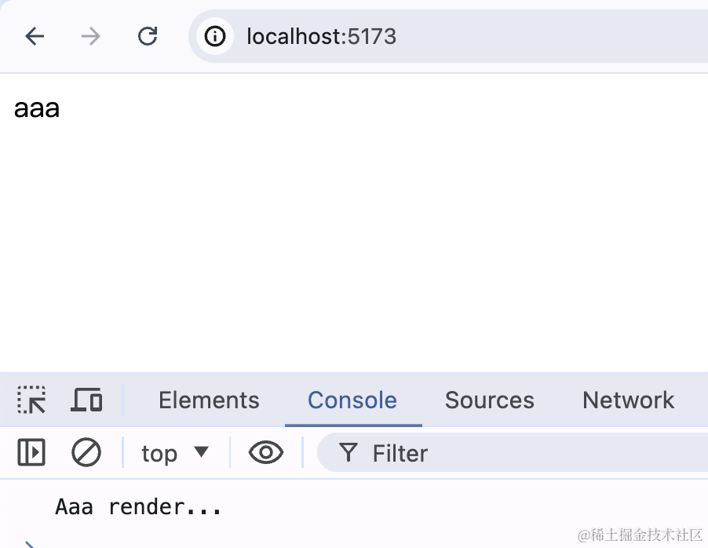Viewport: 708px width, 548px height.
Task: Open the top JavaScript context dropdown
Action: tap(175, 453)
